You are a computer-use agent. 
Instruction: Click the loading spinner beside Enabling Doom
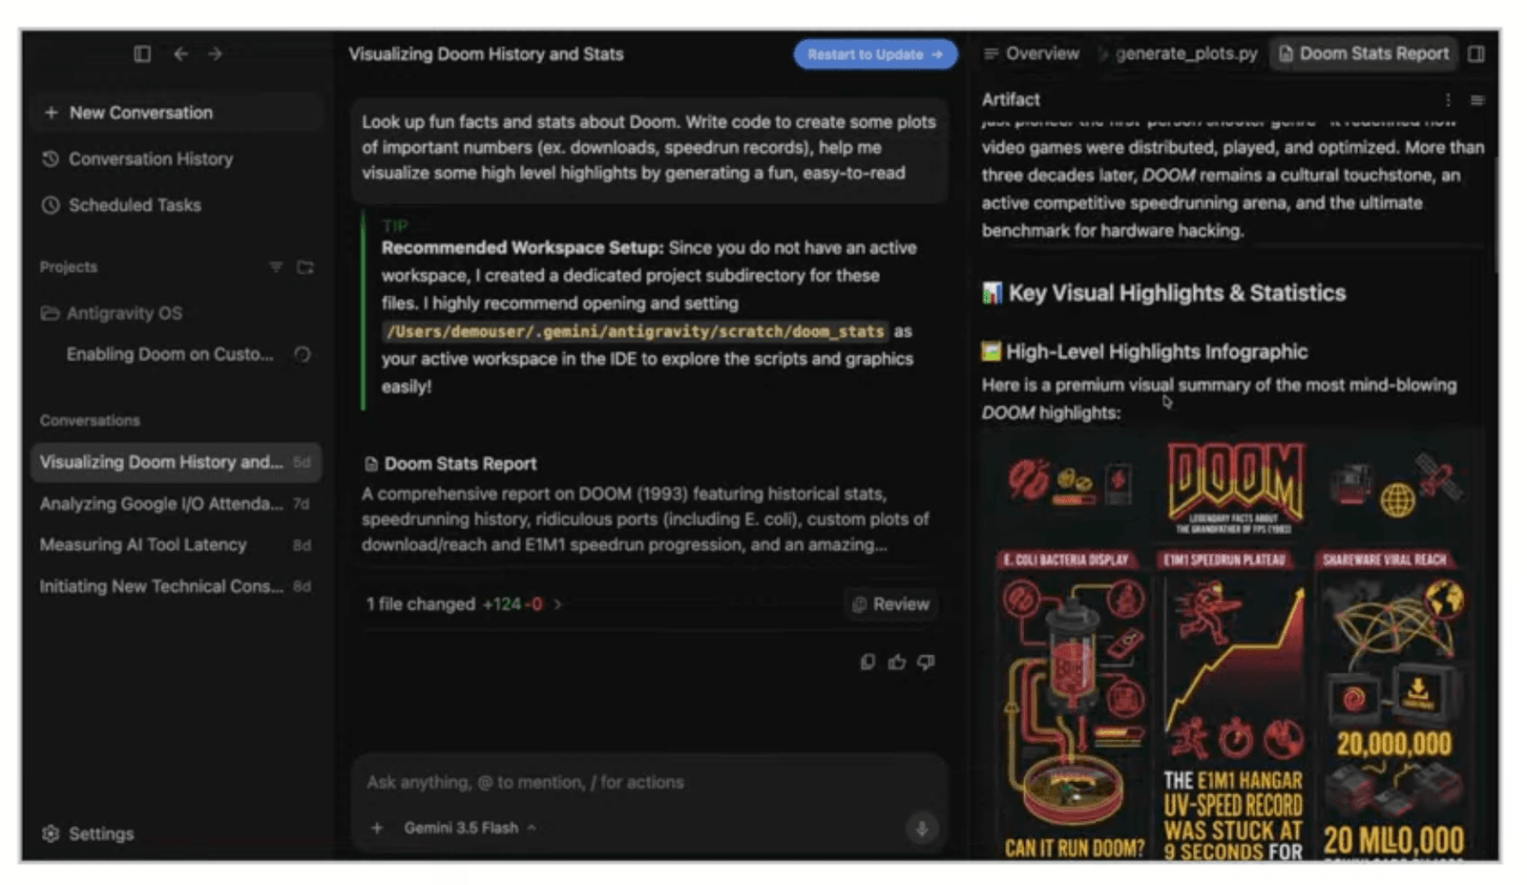[303, 355]
